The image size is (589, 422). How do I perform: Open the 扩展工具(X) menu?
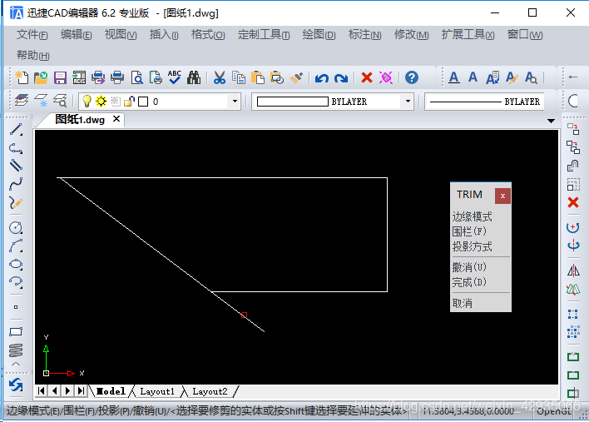[x=468, y=35]
